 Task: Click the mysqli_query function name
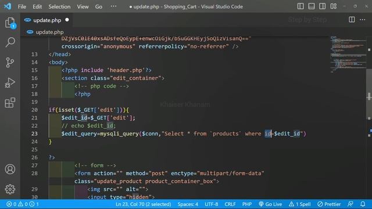pyautogui.click(x=119, y=134)
